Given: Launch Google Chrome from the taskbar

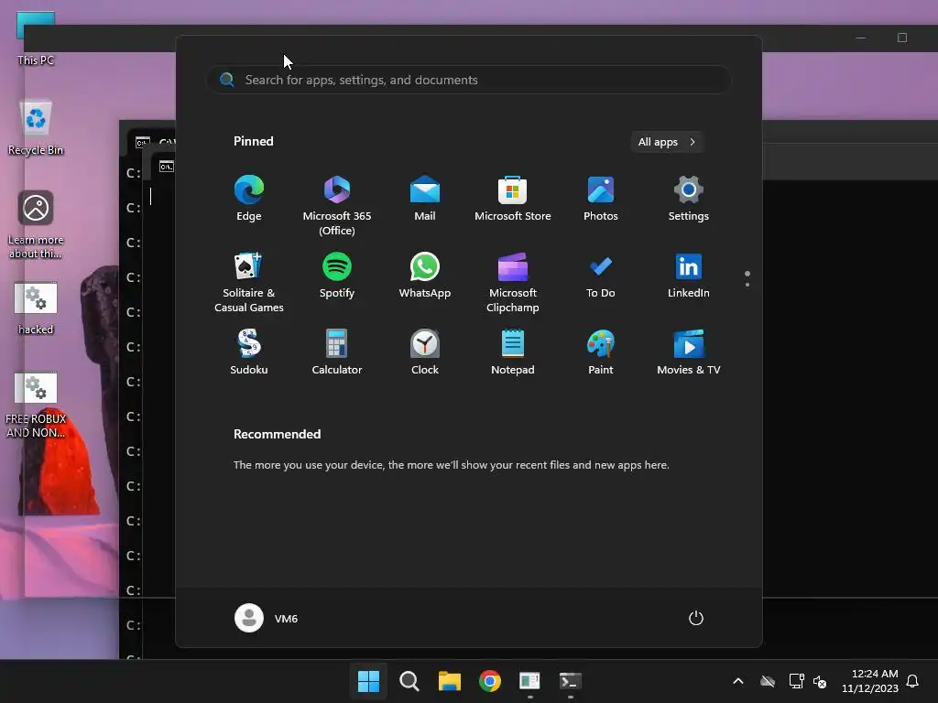Looking at the screenshot, I should [x=489, y=681].
